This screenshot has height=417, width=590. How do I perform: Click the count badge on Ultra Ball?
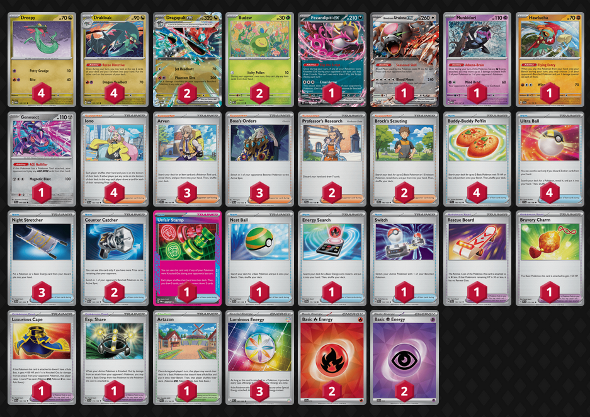[x=549, y=193]
